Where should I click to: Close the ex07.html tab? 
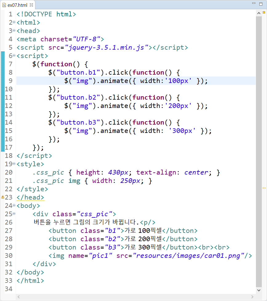31,5
